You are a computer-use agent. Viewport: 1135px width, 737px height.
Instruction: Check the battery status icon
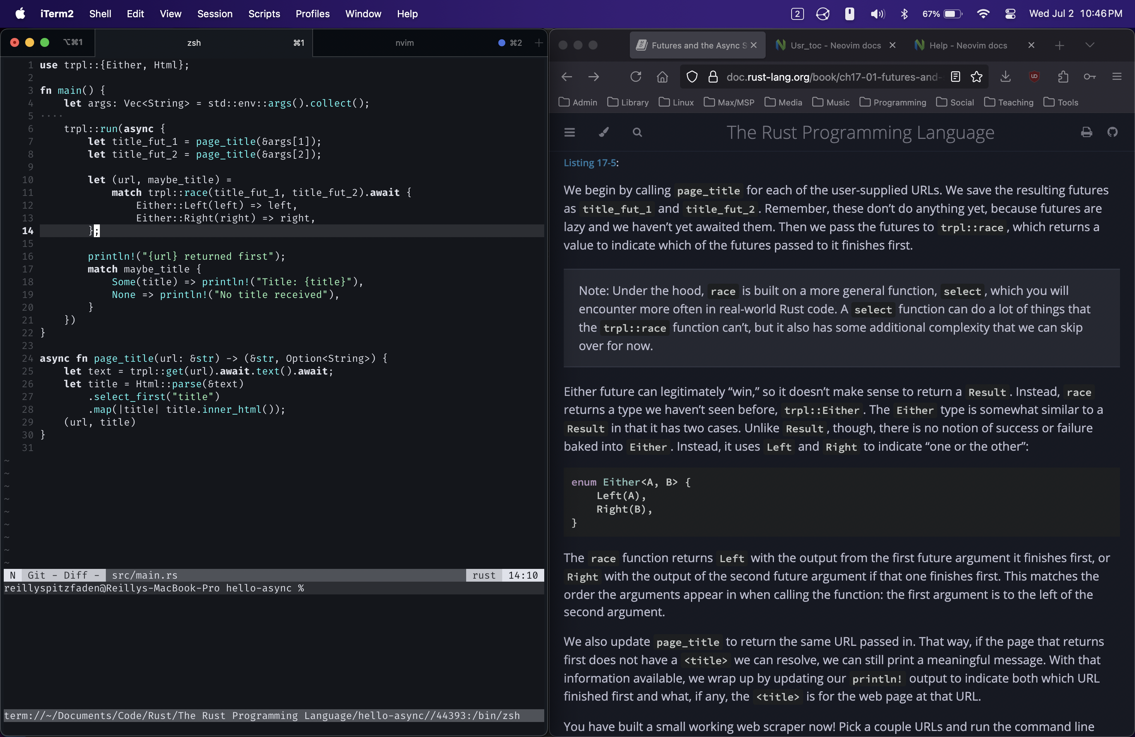(x=952, y=14)
